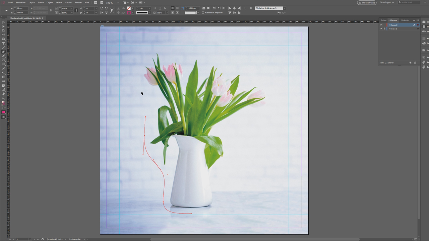The height and width of the screenshot is (241, 429).
Task: Select the Pen tool
Action: [4, 52]
